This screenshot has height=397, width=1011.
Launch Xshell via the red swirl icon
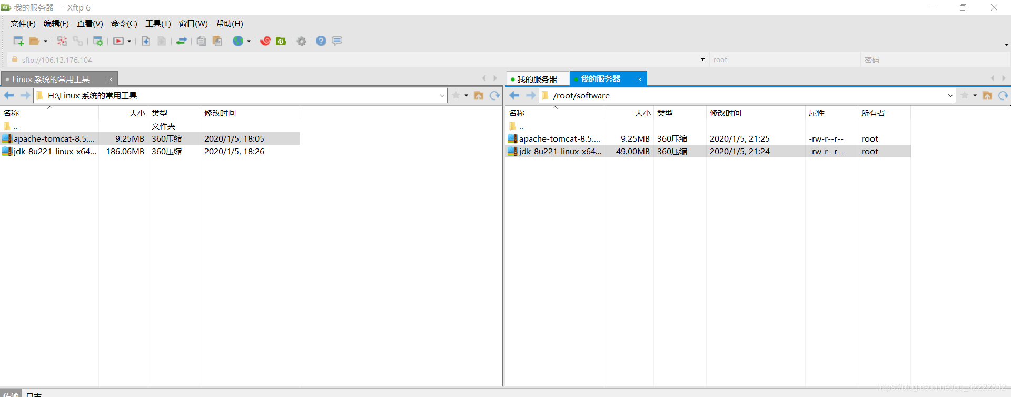(x=265, y=41)
